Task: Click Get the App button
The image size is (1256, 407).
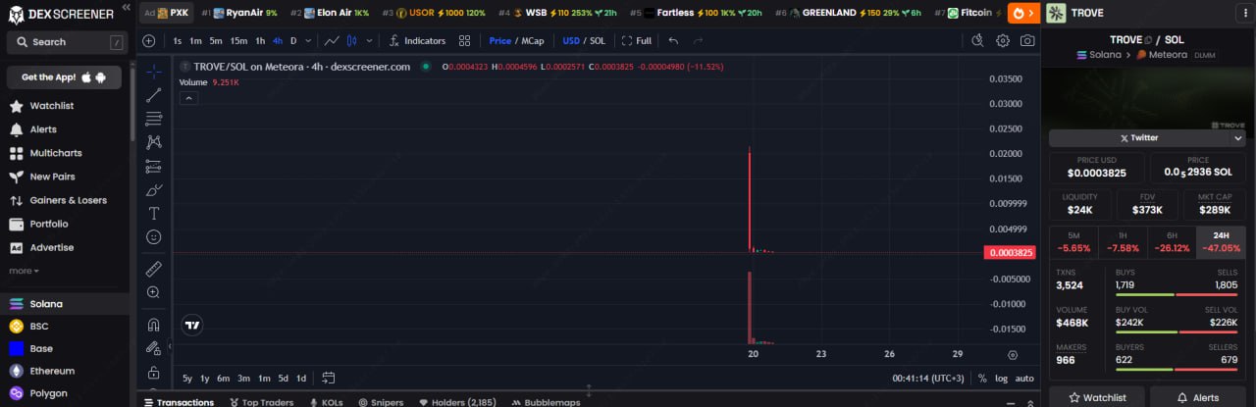Action: 64,77
